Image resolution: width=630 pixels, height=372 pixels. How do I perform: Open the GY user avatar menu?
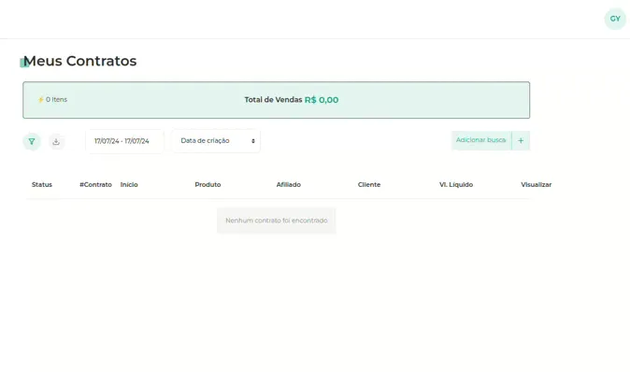click(615, 19)
